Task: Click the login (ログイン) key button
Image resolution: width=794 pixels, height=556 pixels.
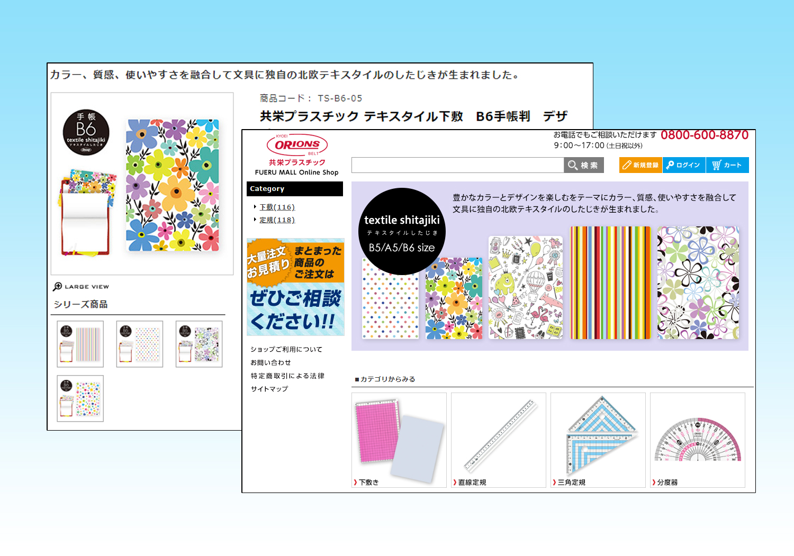Action: (684, 165)
